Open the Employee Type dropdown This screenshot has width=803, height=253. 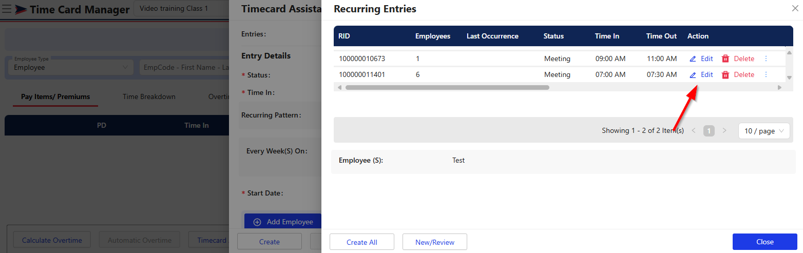tap(70, 67)
